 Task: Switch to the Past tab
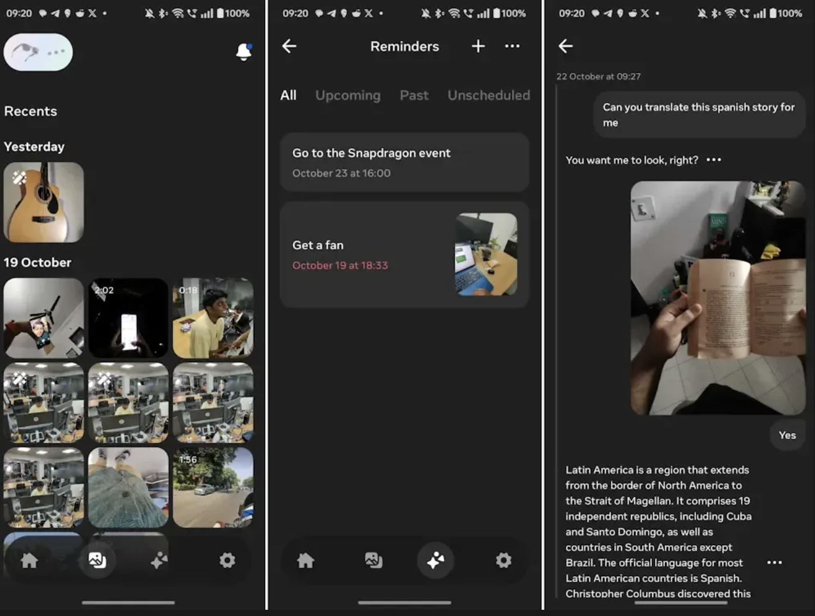pos(414,95)
